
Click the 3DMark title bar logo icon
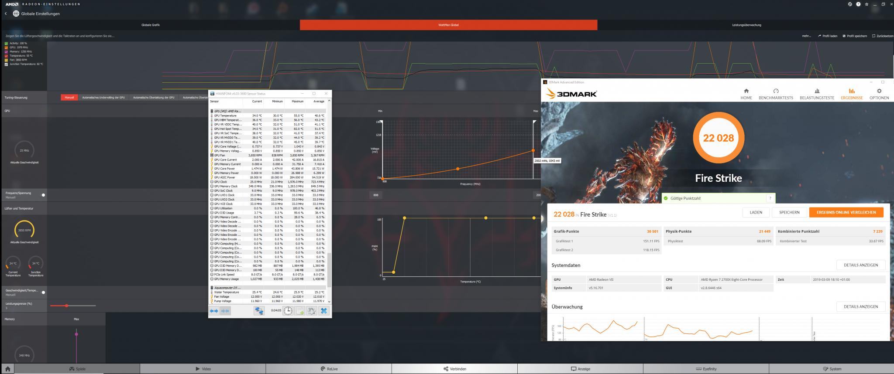pos(545,82)
